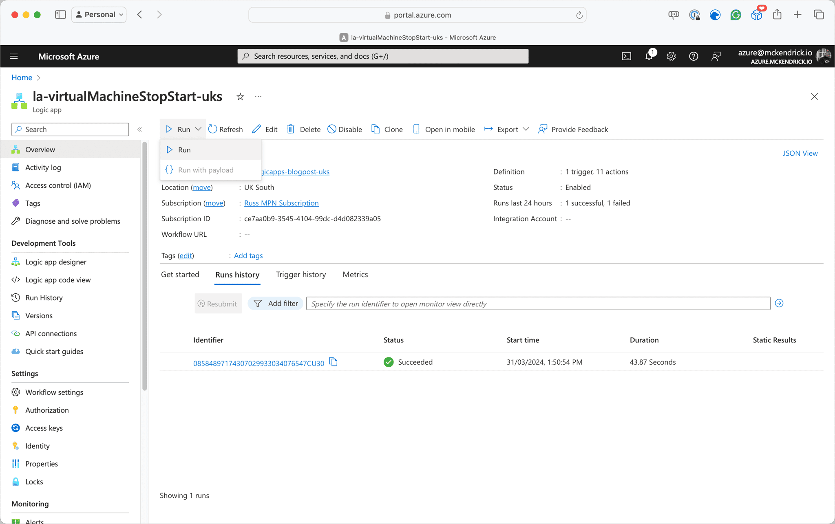Collapse the left sidebar menu
Image resolution: width=835 pixels, height=524 pixels.
click(139, 129)
